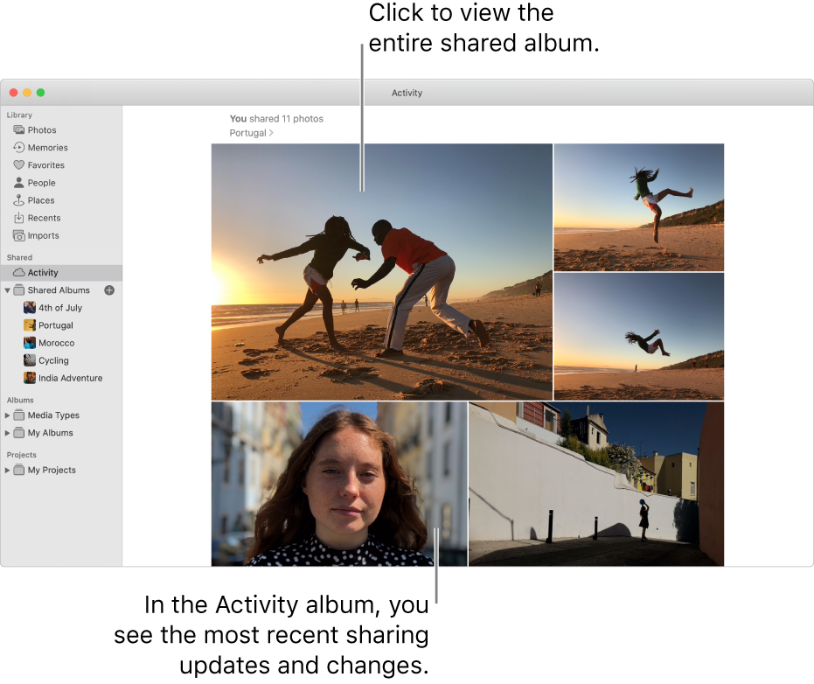Open the Imports view

click(19, 234)
